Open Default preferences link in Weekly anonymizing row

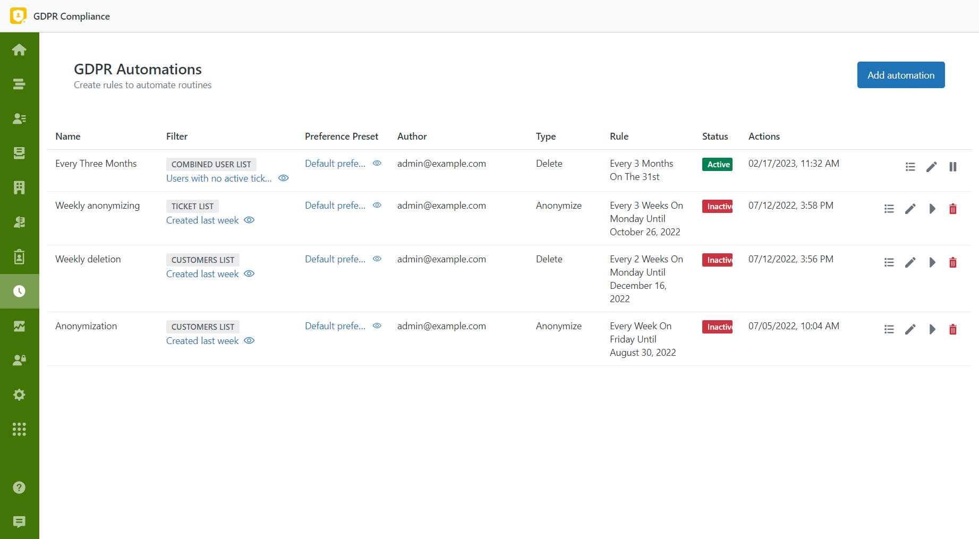(335, 205)
